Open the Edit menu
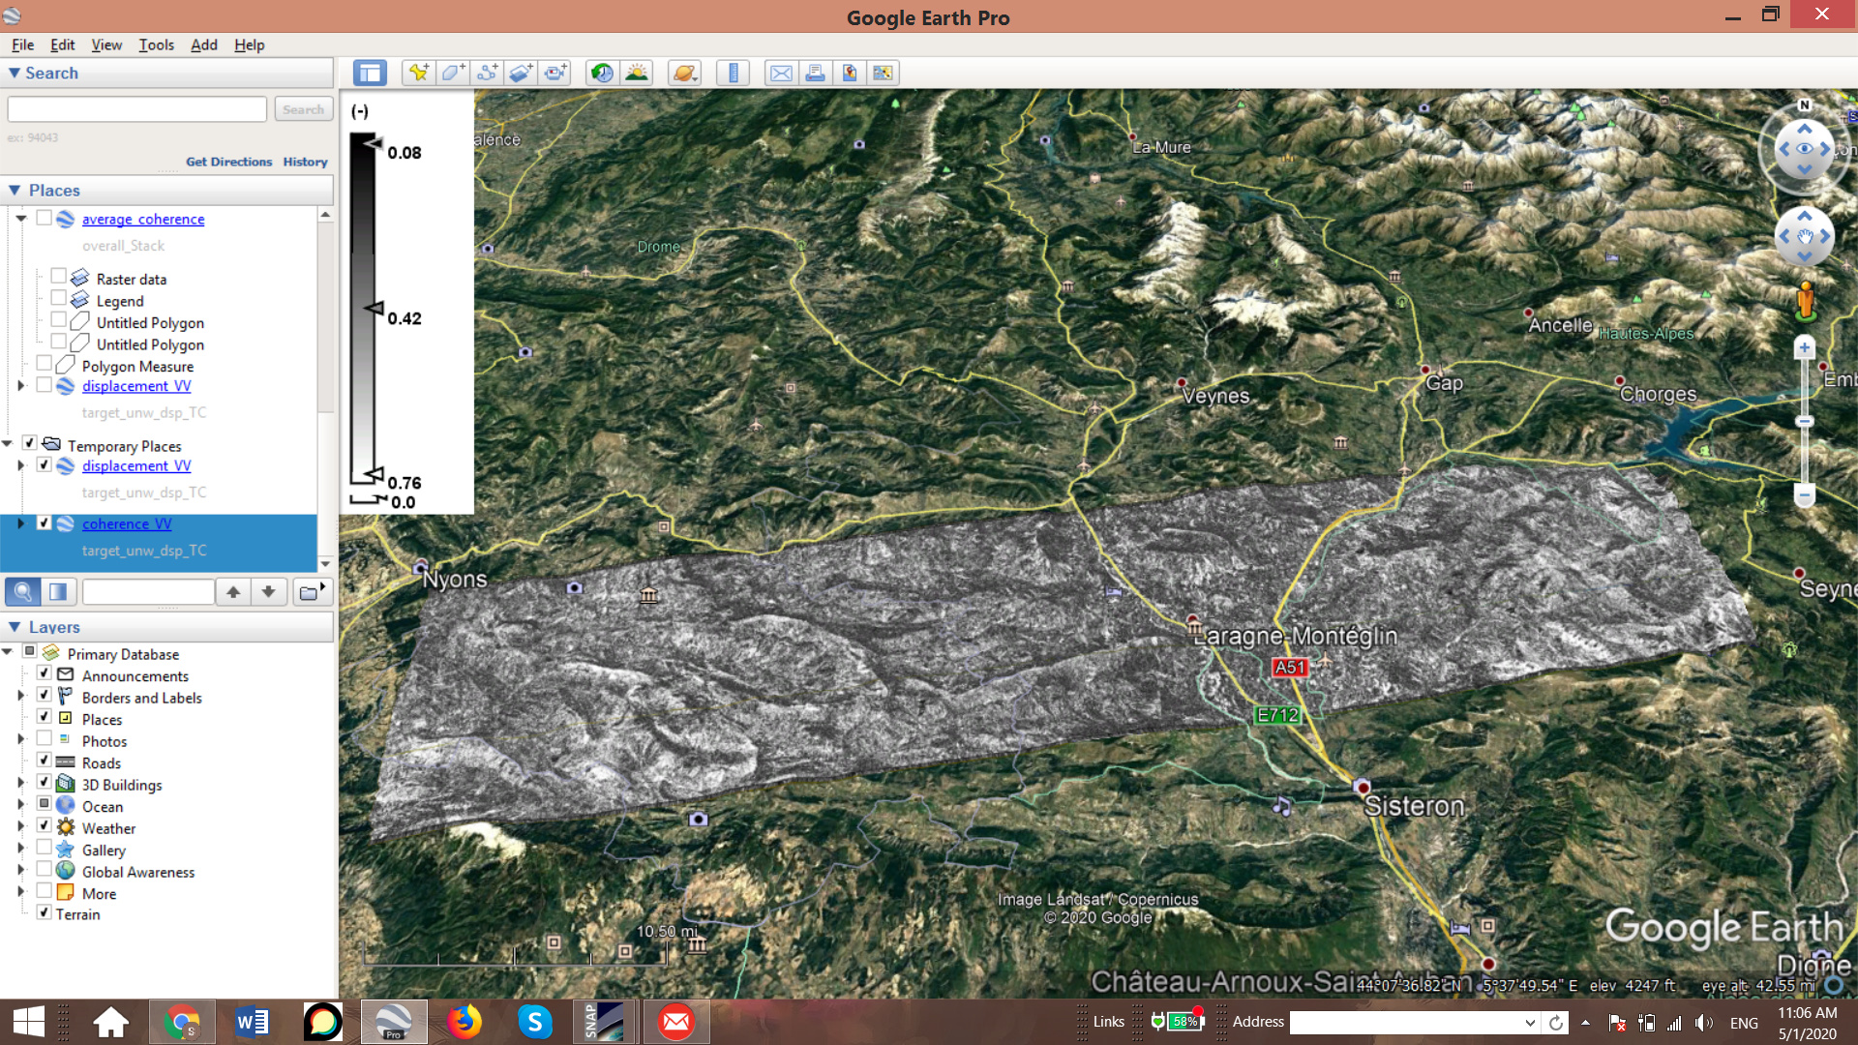 (63, 45)
